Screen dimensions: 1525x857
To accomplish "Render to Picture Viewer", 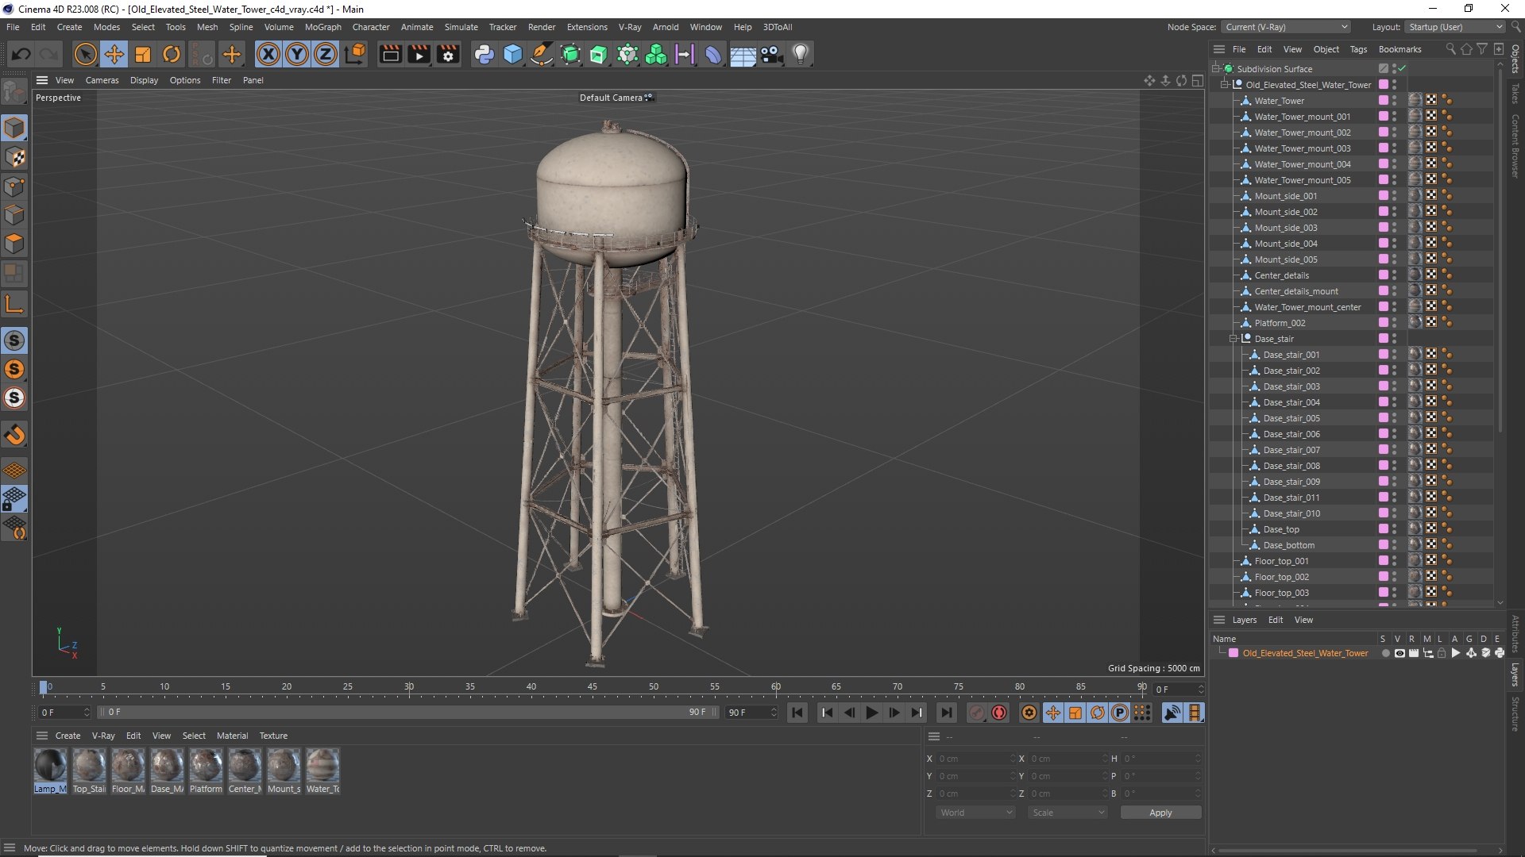I will point(419,54).
